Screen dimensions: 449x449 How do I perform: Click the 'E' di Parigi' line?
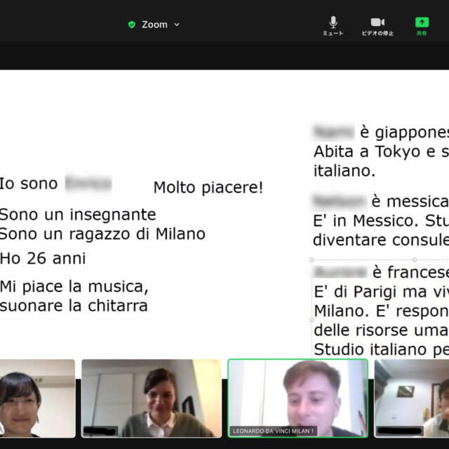click(382, 292)
